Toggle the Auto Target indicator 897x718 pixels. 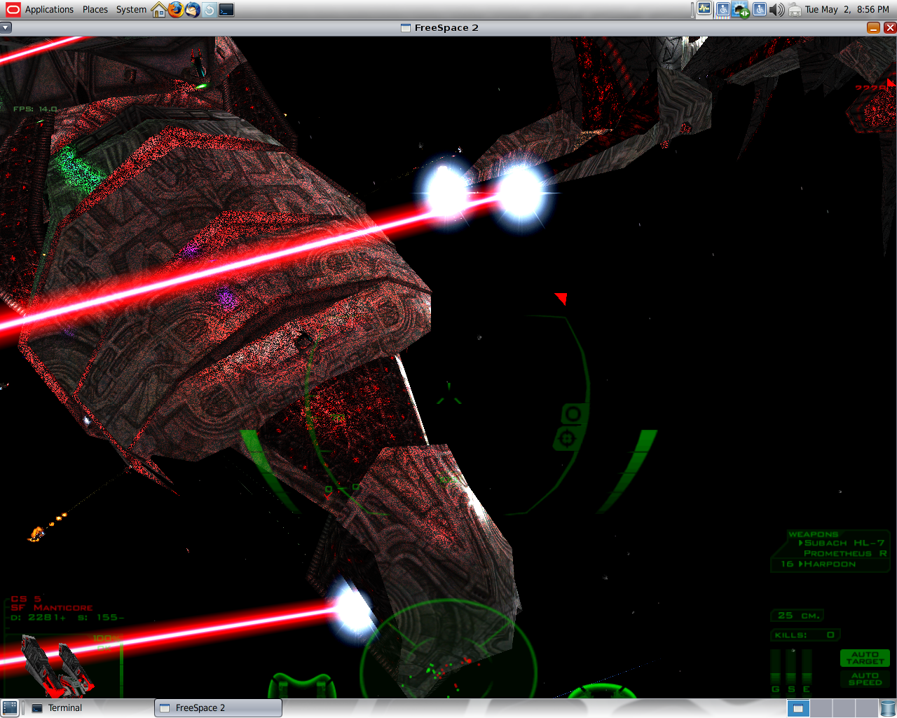click(865, 658)
